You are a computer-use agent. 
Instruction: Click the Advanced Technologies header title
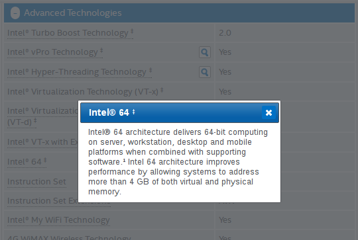coord(73,13)
